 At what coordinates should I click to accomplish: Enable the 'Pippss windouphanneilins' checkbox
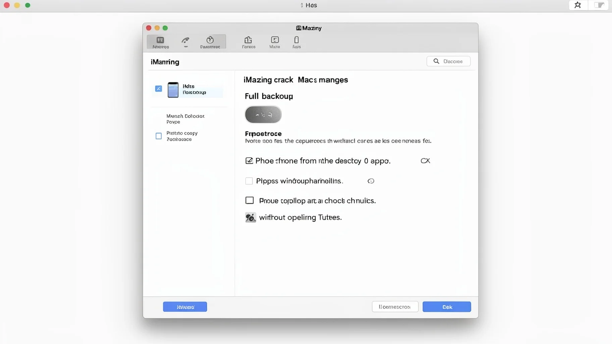click(249, 181)
